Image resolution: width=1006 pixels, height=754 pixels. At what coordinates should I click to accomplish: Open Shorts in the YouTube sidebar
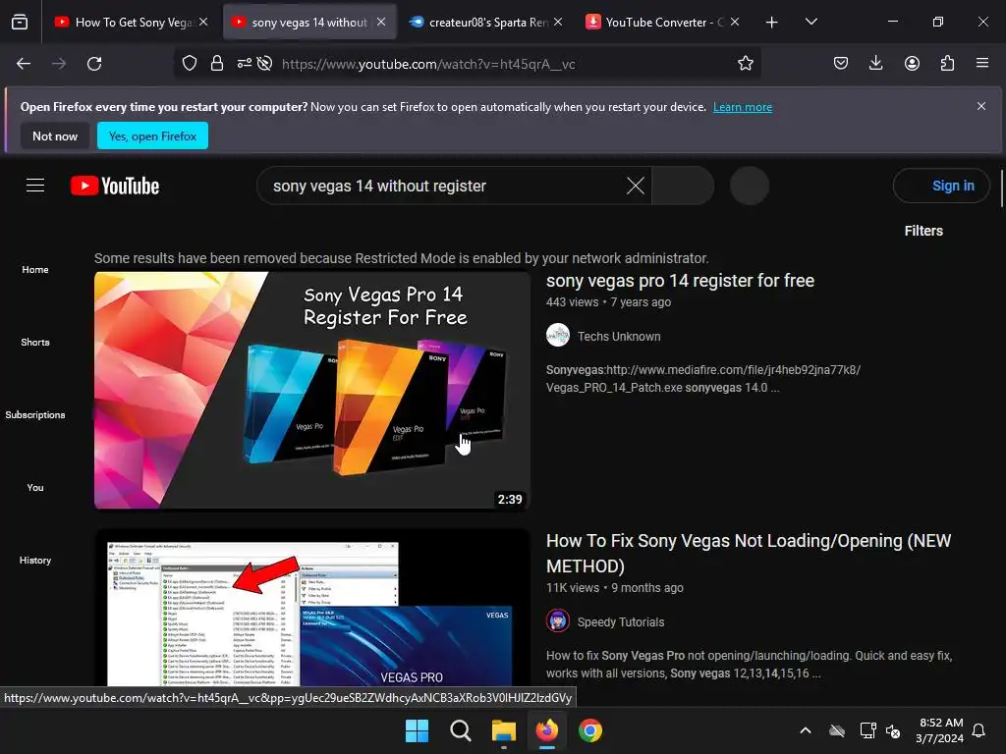(35, 342)
